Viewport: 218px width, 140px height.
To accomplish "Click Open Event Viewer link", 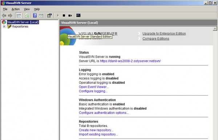I will click(94, 87).
